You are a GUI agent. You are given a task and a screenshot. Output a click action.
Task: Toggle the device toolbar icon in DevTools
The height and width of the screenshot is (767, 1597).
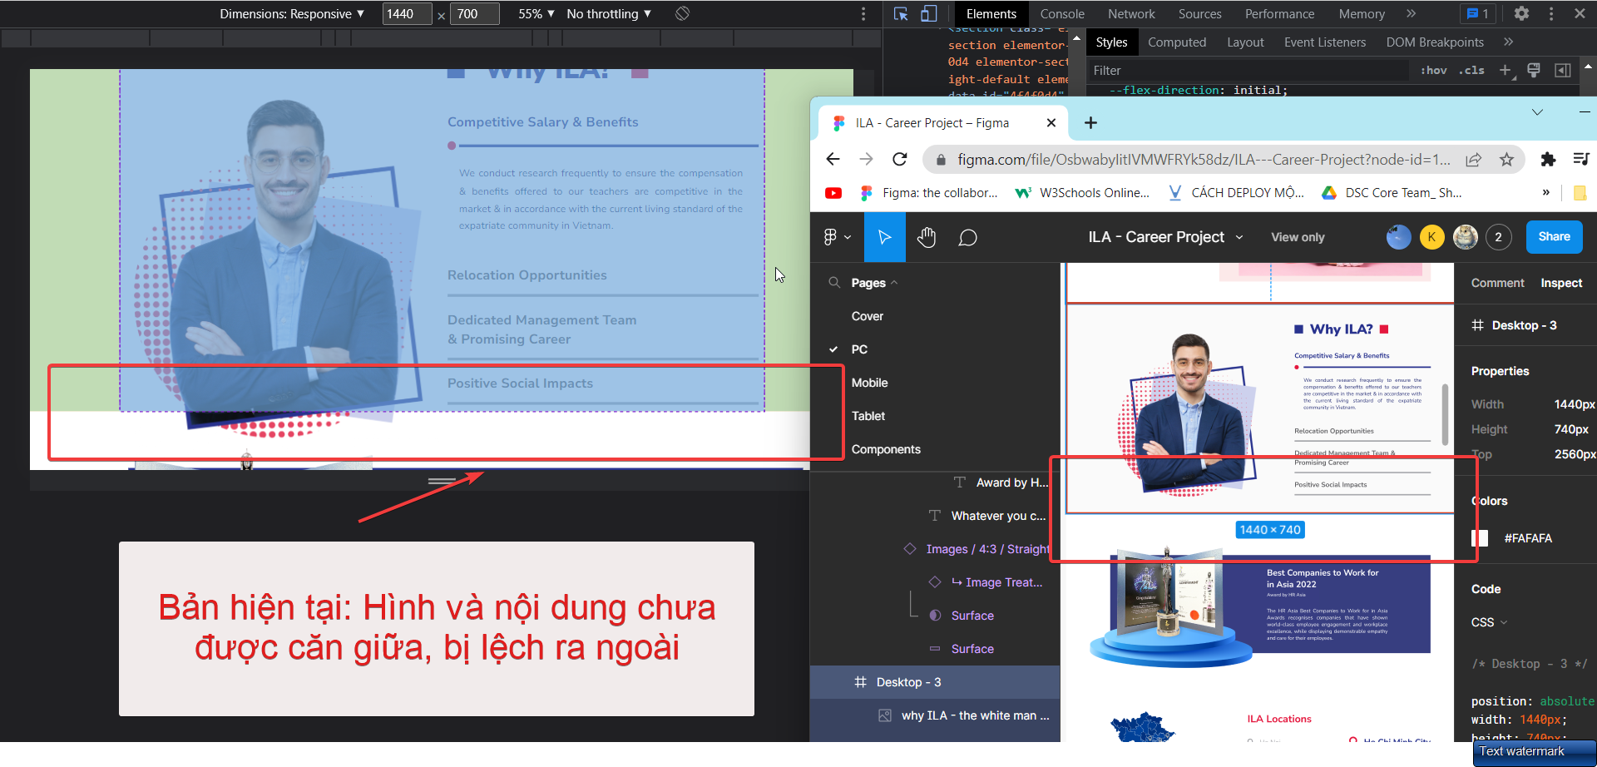click(x=928, y=13)
